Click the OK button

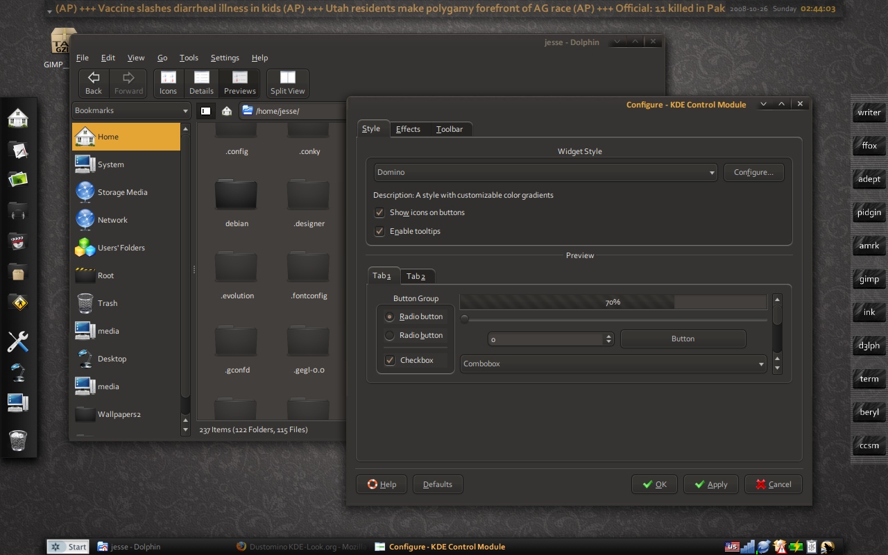[654, 484]
